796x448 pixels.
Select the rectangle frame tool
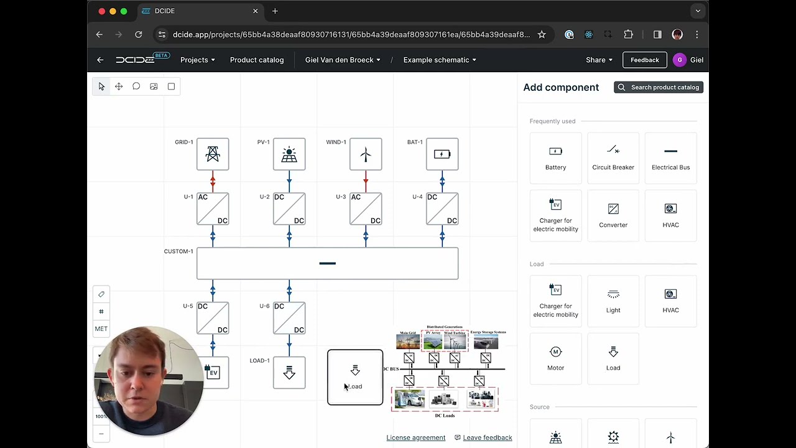pyautogui.click(x=171, y=86)
